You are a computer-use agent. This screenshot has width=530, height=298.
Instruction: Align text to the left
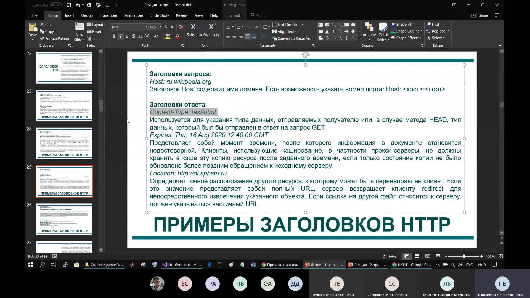click(228, 36)
